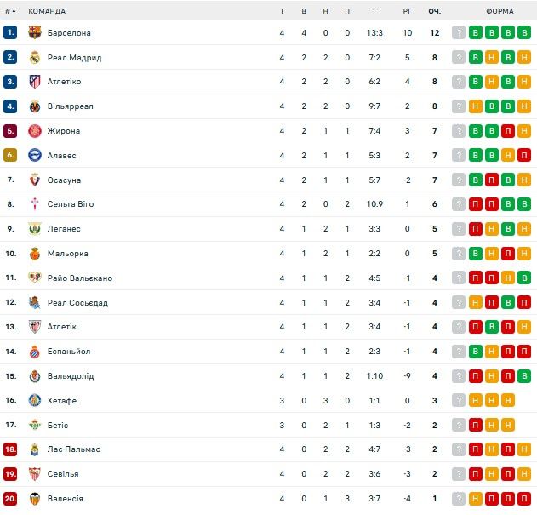
Task: Sort standings by ОЧ. points column
Action: coord(434,11)
